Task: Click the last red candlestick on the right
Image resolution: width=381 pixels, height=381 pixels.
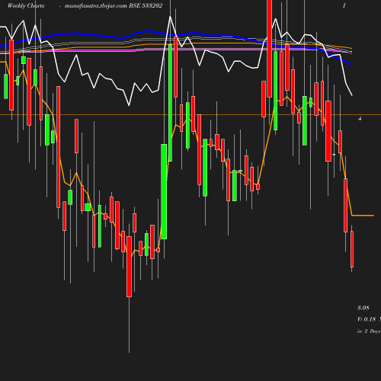Action: point(352,249)
